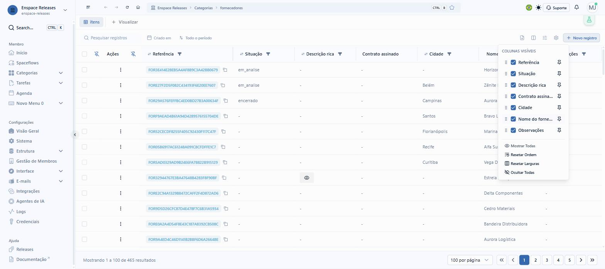Uncheck Referência column visibility

[x=513, y=62]
